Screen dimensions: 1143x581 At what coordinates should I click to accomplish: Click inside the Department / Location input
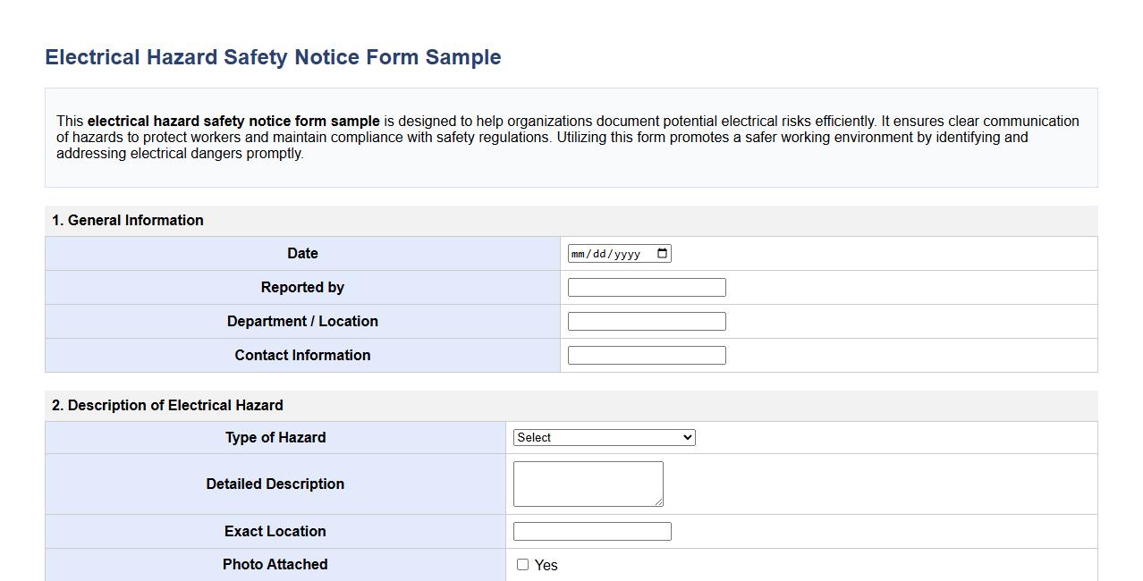click(646, 320)
